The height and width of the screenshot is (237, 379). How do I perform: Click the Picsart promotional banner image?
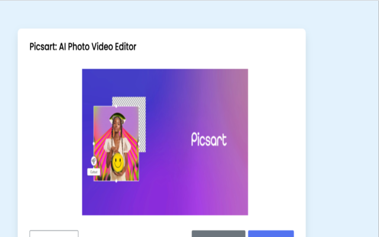(165, 142)
